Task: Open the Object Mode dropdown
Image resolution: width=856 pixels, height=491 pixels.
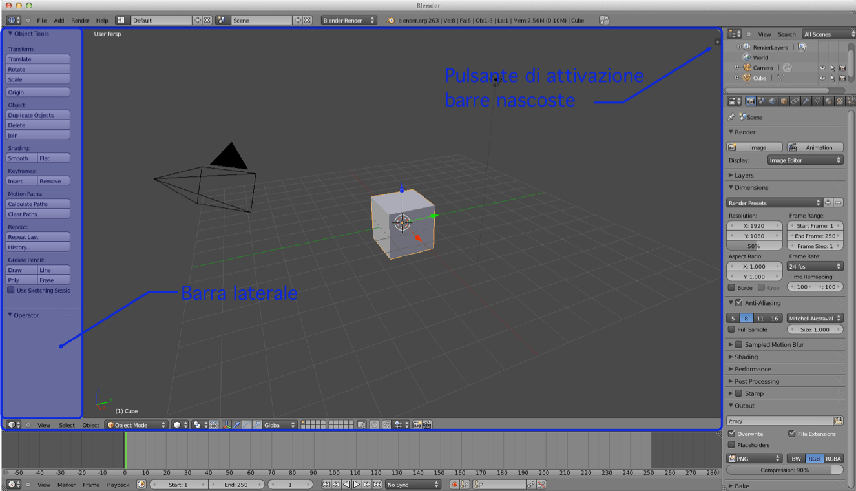Action: 136,424
